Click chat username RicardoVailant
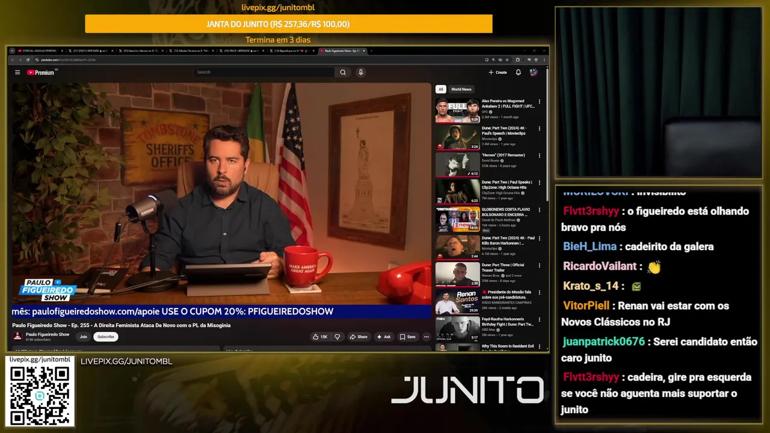770x433 pixels. [x=600, y=266]
